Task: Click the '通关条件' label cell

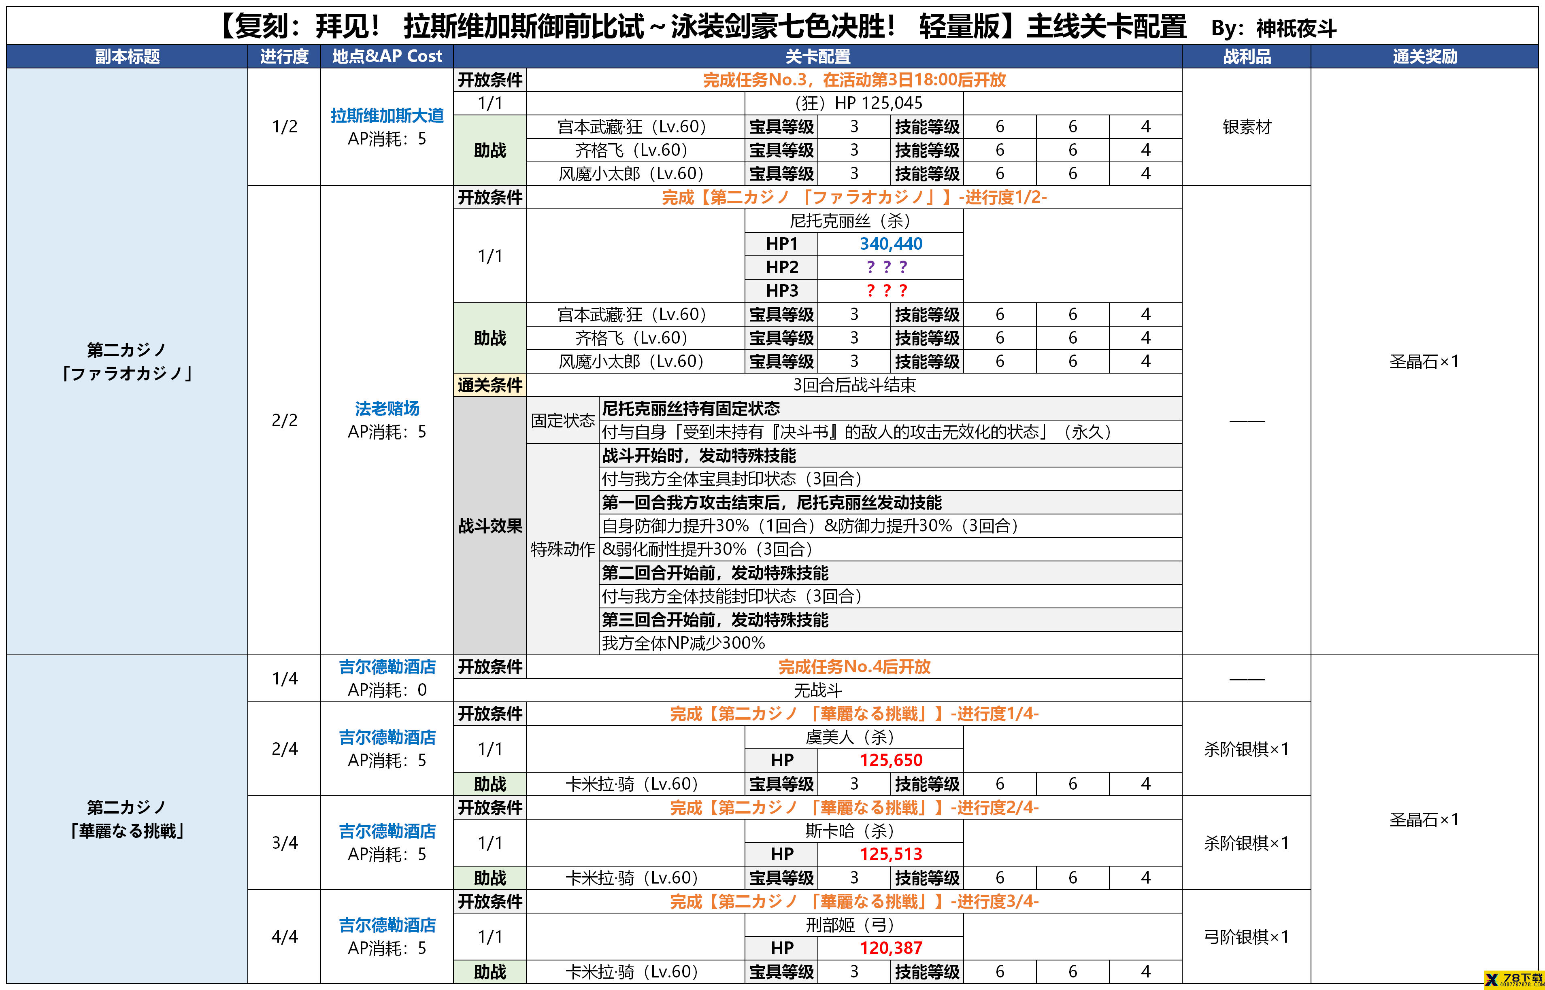Action: coord(490,385)
